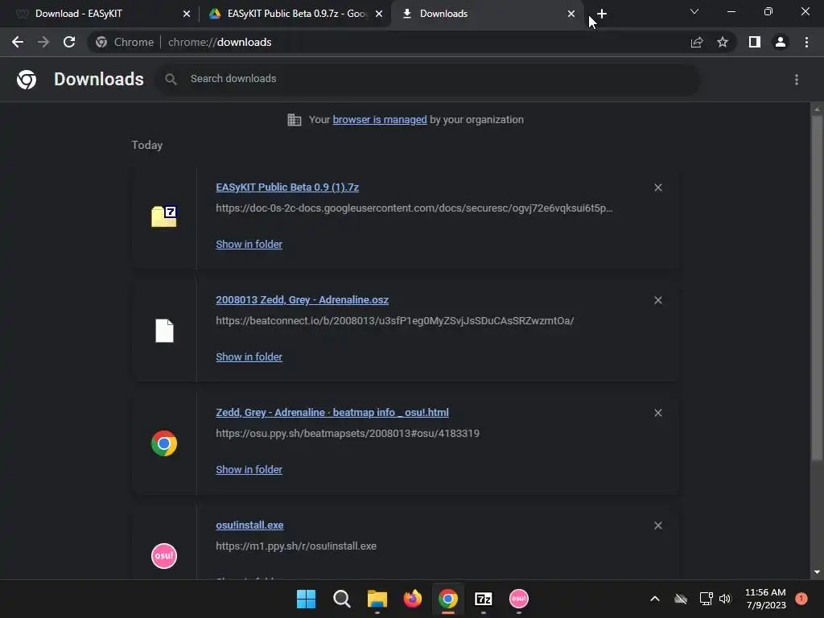Image resolution: width=824 pixels, height=618 pixels.
Task: Open Chrome's three-dot main menu
Action: (806, 42)
